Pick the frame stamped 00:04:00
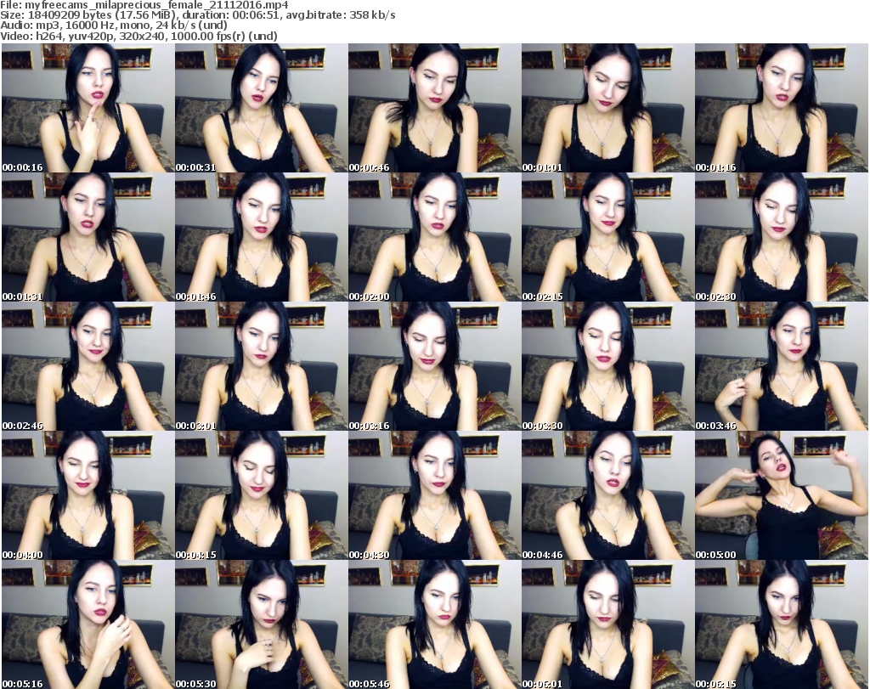The image size is (870, 689). (x=88, y=495)
